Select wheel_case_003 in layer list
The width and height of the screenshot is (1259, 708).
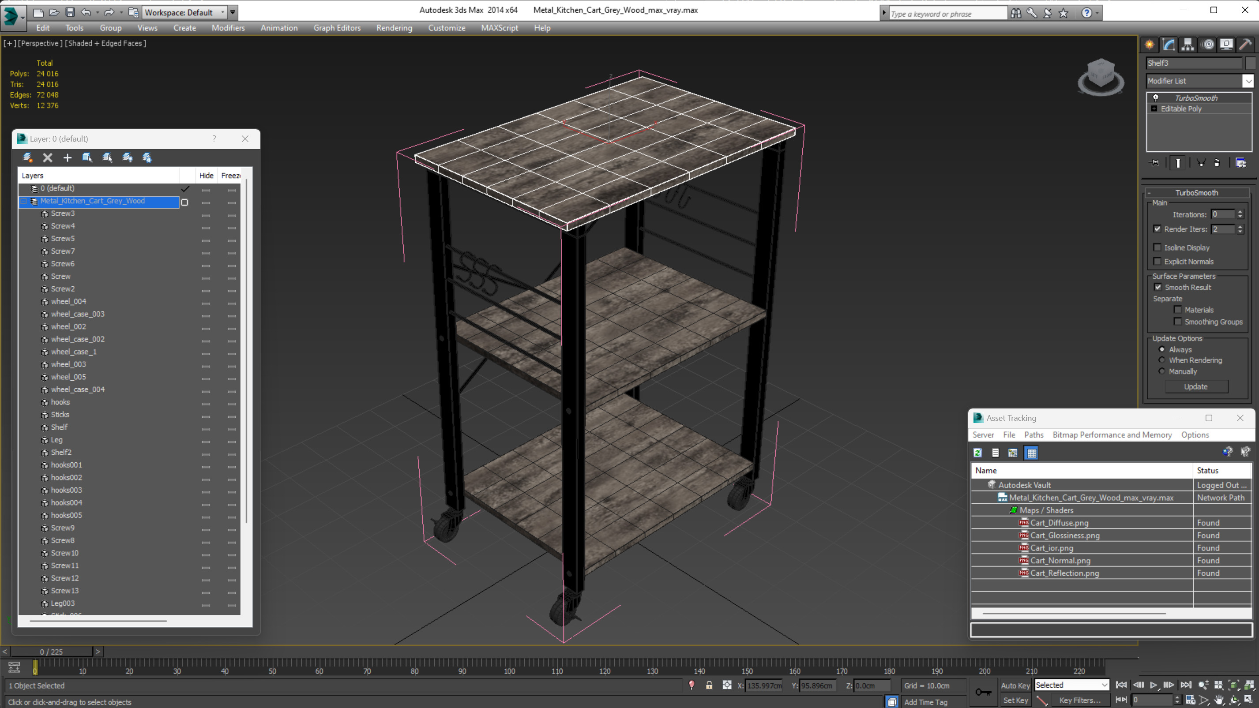[77, 314]
